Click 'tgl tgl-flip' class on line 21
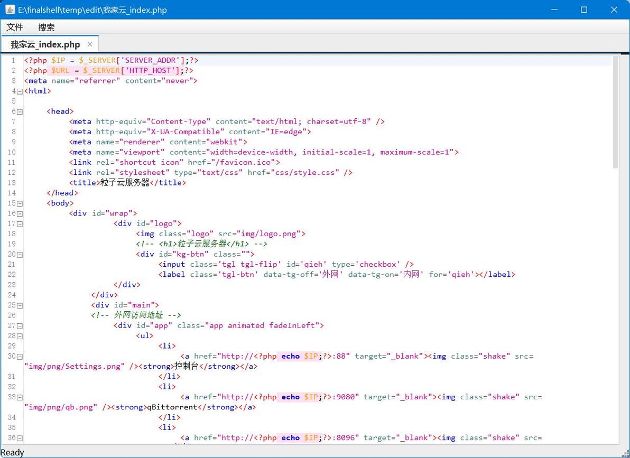630x458 pixels. click(249, 264)
